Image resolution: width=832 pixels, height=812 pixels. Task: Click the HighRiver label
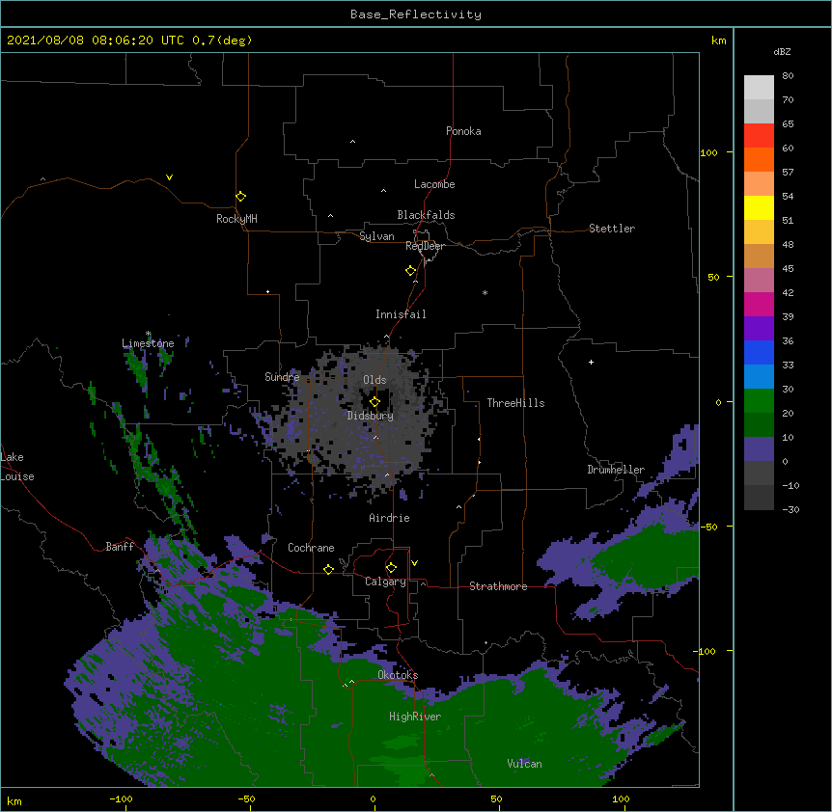coord(415,717)
